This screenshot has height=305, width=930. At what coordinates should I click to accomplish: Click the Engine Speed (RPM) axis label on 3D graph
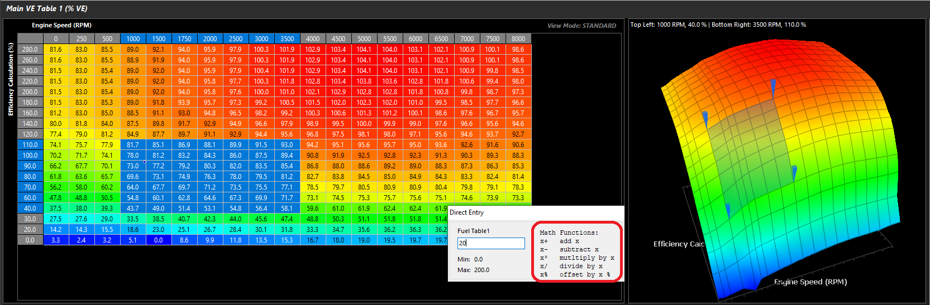pyautogui.click(x=810, y=282)
